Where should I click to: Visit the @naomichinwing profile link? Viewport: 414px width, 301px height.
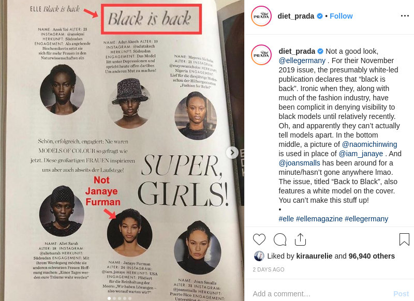click(369, 144)
